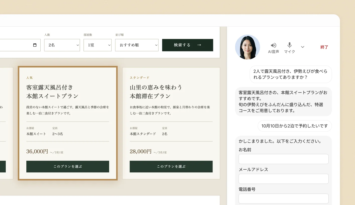Click the 10月10日から2泊で予約したいです chat message

[x=295, y=126]
